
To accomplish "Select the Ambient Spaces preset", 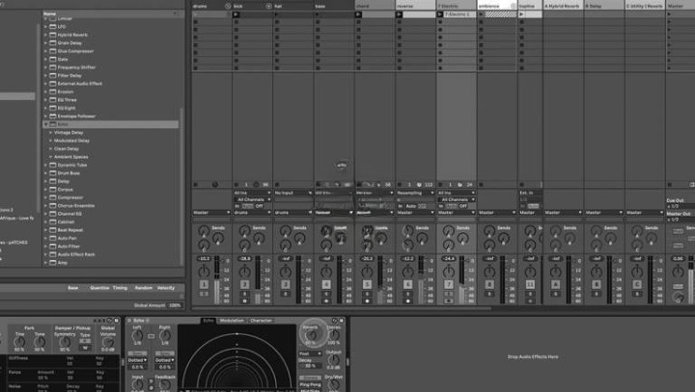I will 70,157.
